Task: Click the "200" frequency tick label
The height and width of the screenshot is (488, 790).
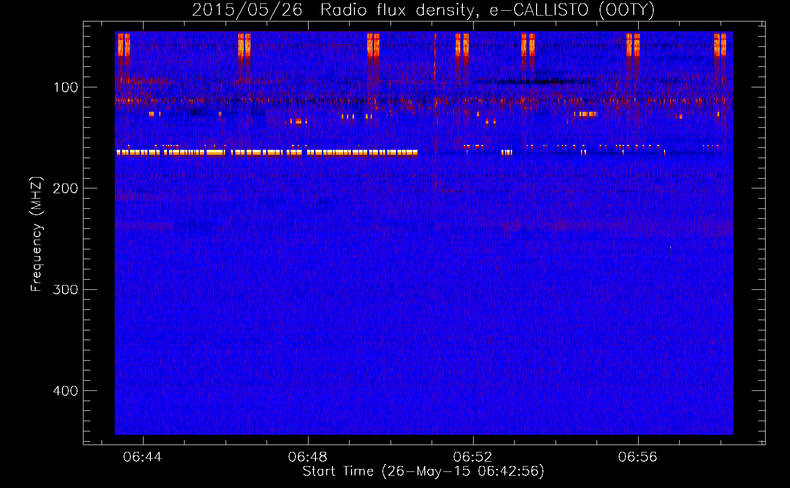Action: 65,189
